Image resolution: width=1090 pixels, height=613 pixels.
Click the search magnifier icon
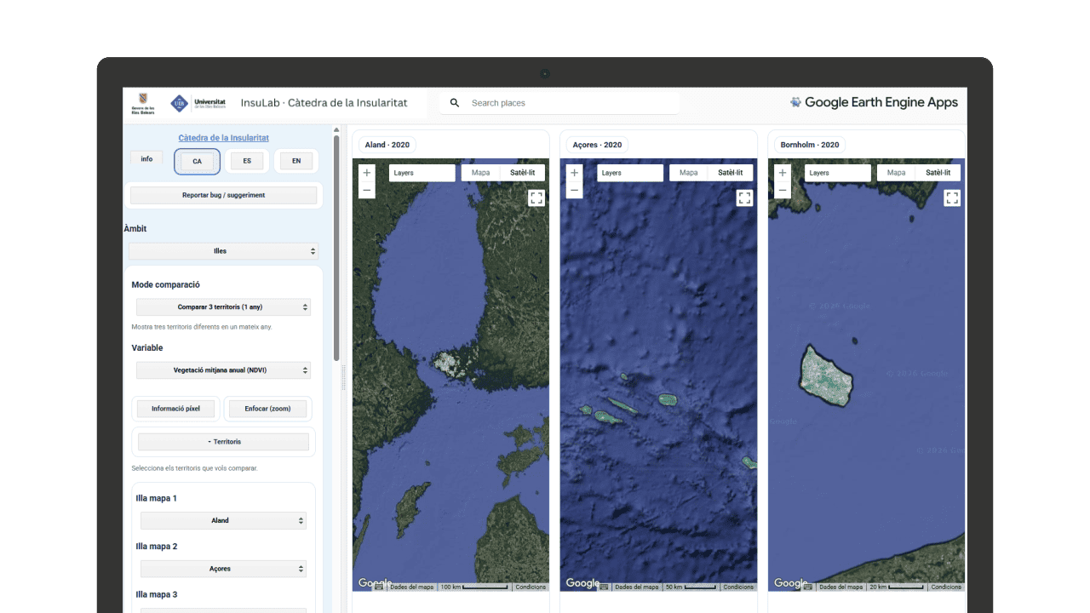(x=455, y=103)
